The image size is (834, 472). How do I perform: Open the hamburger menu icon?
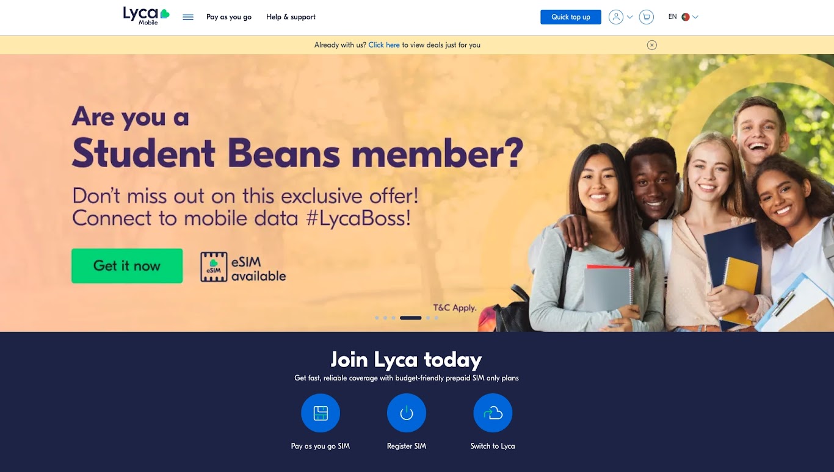[188, 17]
